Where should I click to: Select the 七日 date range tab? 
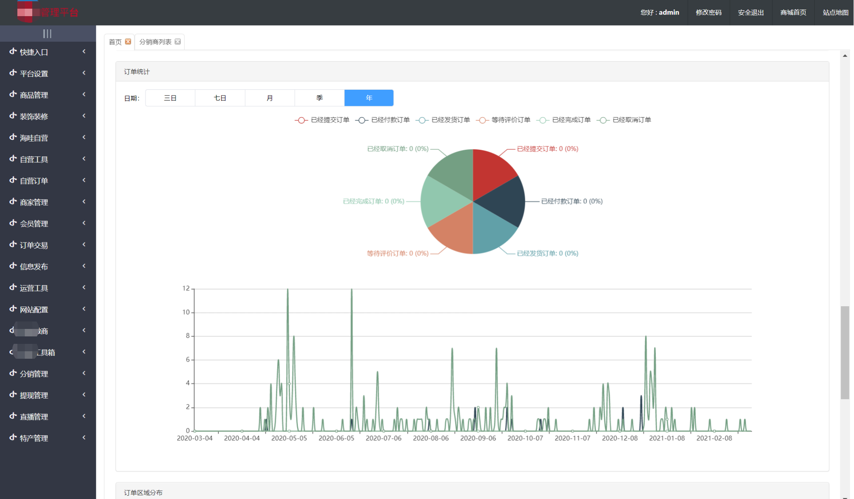pos(220,98)
